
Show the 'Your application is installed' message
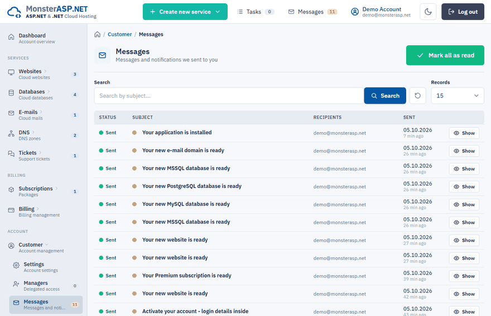(464, 133)
